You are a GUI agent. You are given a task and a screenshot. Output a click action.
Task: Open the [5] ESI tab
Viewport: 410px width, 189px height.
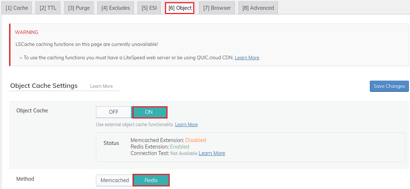coord(149,8)
